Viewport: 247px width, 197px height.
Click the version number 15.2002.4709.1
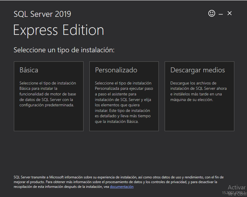click(233, 193)
